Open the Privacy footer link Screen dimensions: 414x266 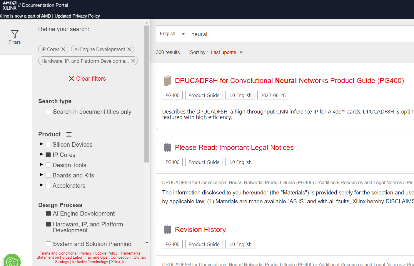[x=86, y=253]
